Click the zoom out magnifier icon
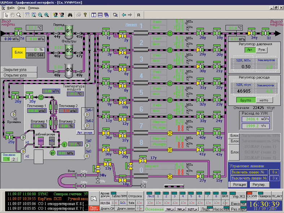Image resolution: width=284 pixels, height=213 pixels. [x=40, y=15]
